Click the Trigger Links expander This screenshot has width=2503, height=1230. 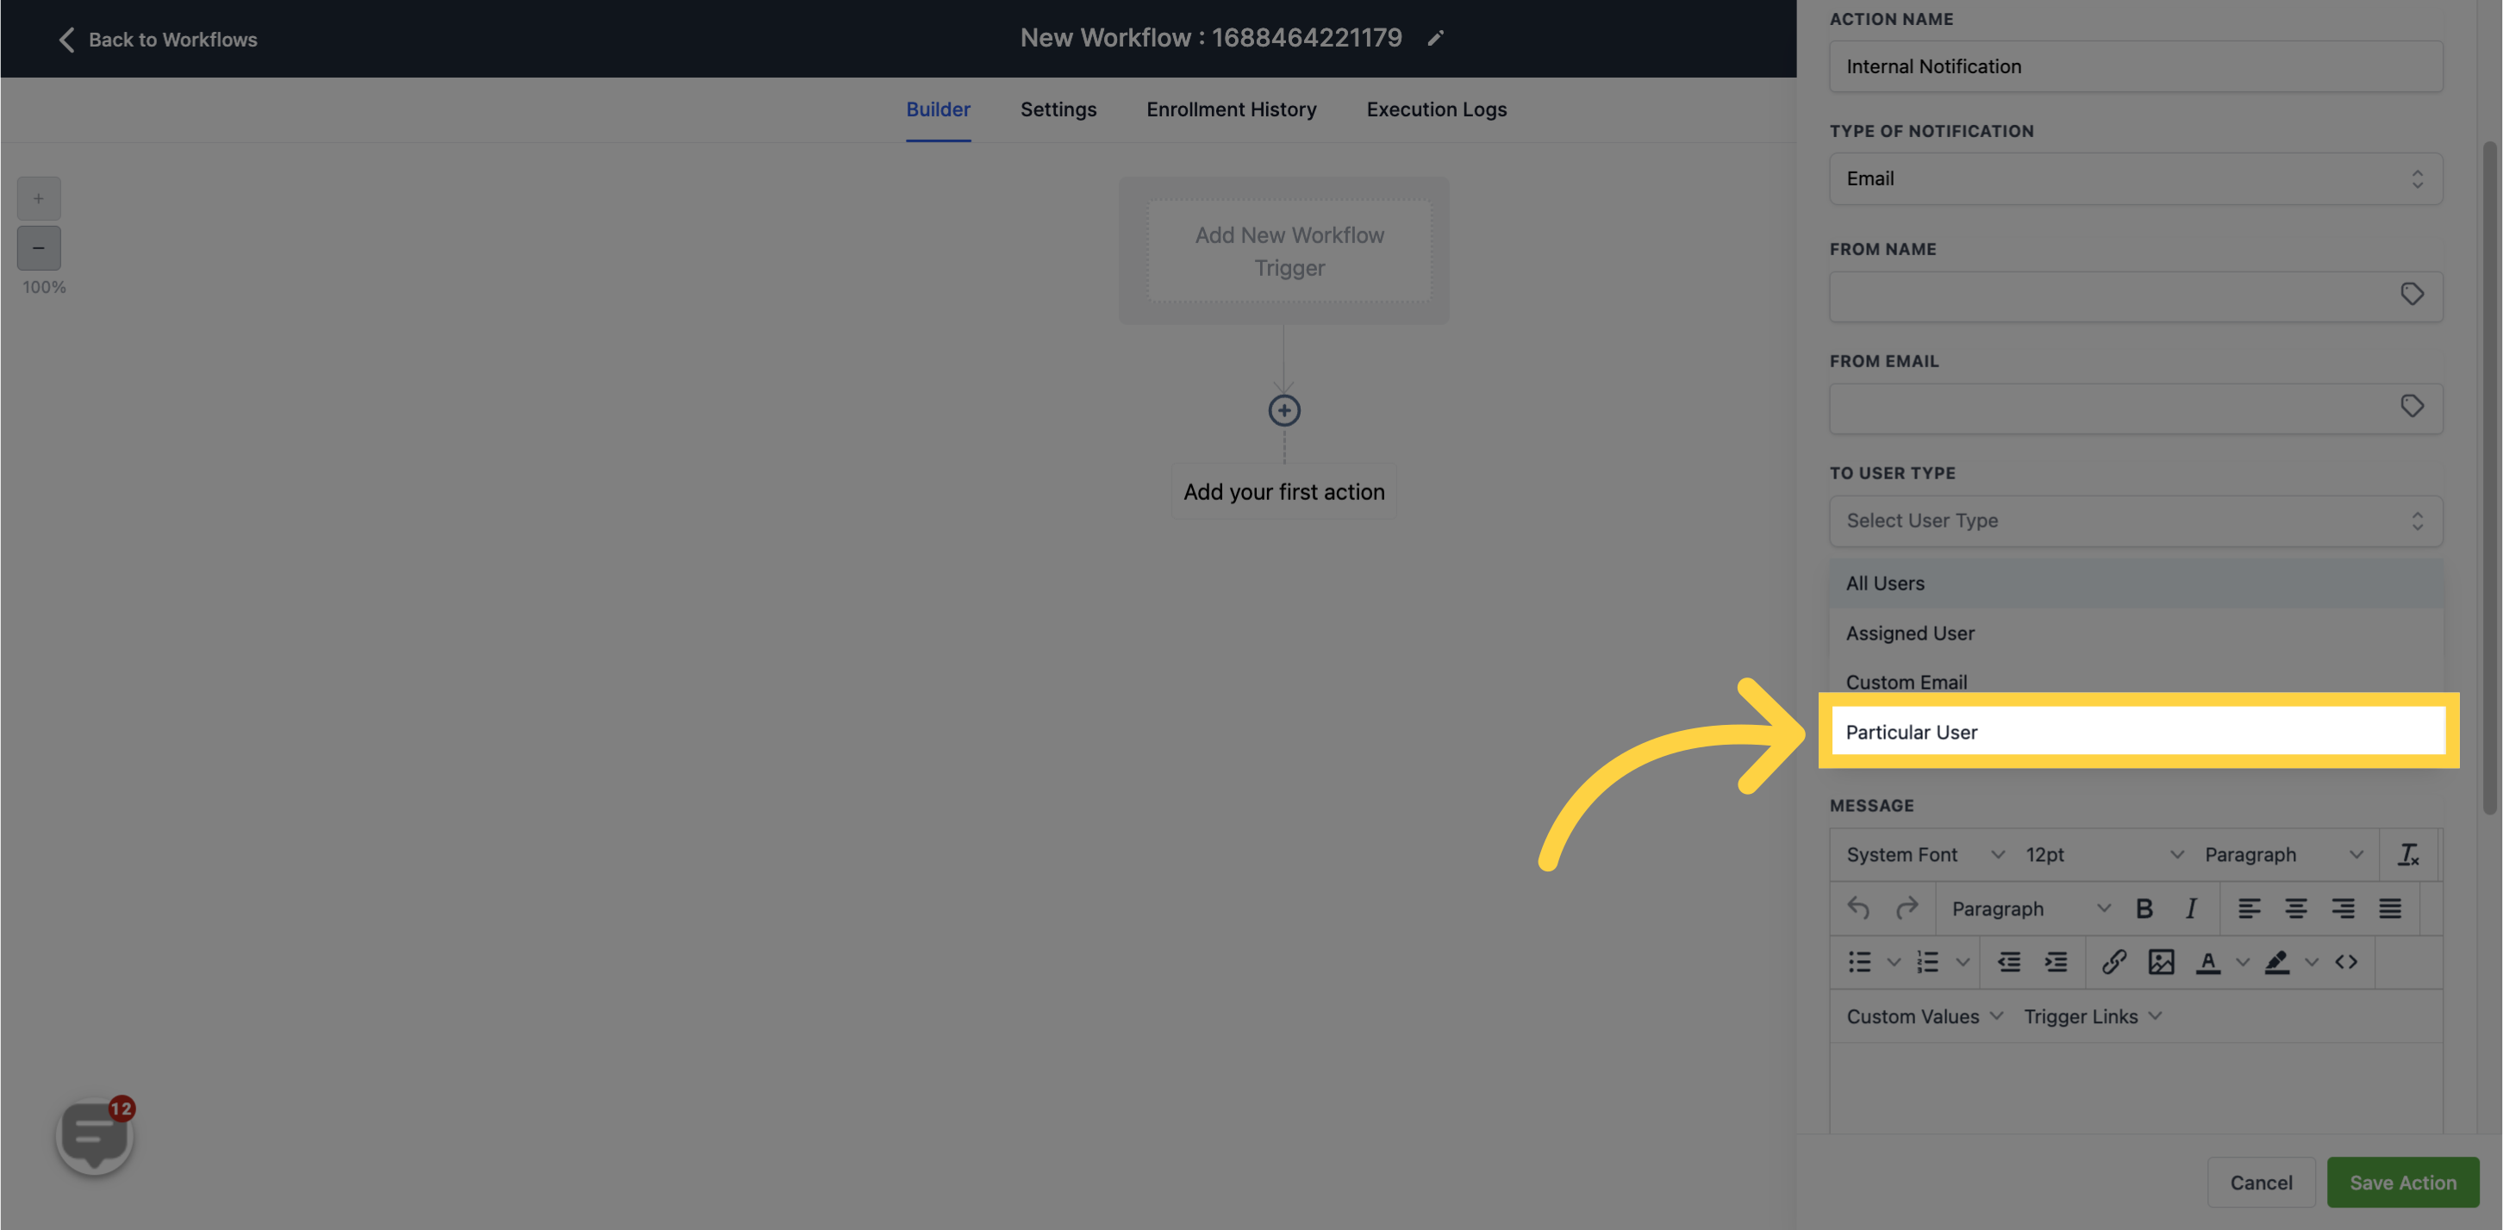point(2094,1016)
